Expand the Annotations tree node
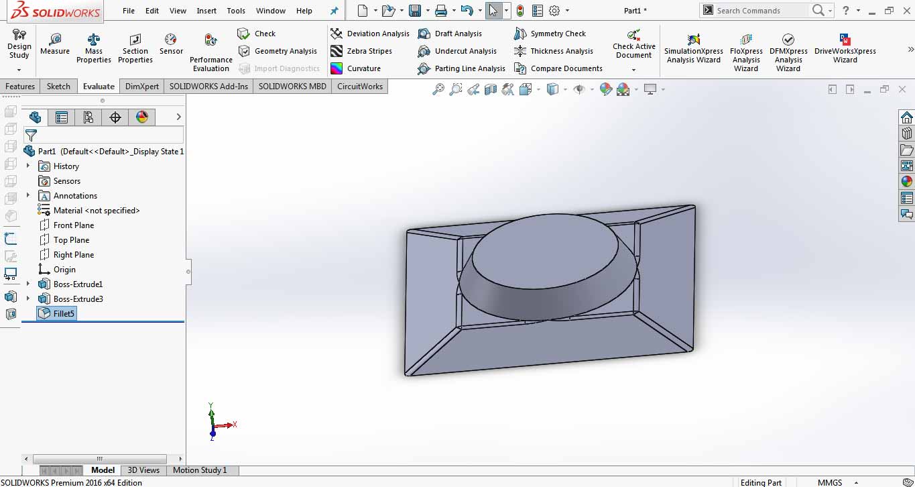 tap(28, 195)
